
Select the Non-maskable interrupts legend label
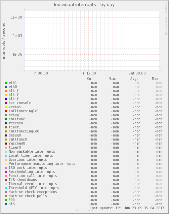32,152
